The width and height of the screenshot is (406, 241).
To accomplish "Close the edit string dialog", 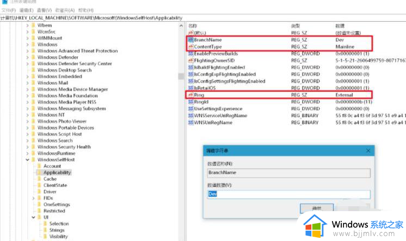I will click(x=368, y=150).
